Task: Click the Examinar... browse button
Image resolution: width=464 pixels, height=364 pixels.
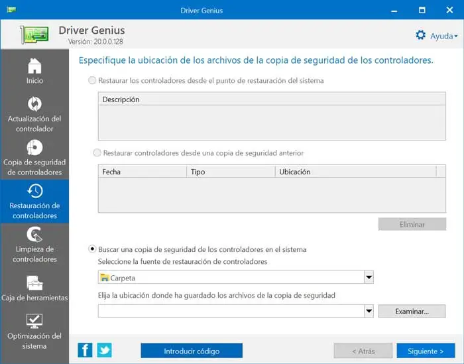Action: coord(412,312)
